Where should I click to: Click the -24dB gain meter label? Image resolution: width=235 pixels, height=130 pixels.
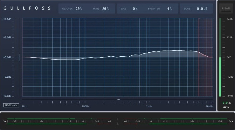pyautogui.click(x=230, y=96)
